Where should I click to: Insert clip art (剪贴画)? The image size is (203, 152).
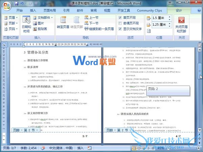tap(40, 29)
